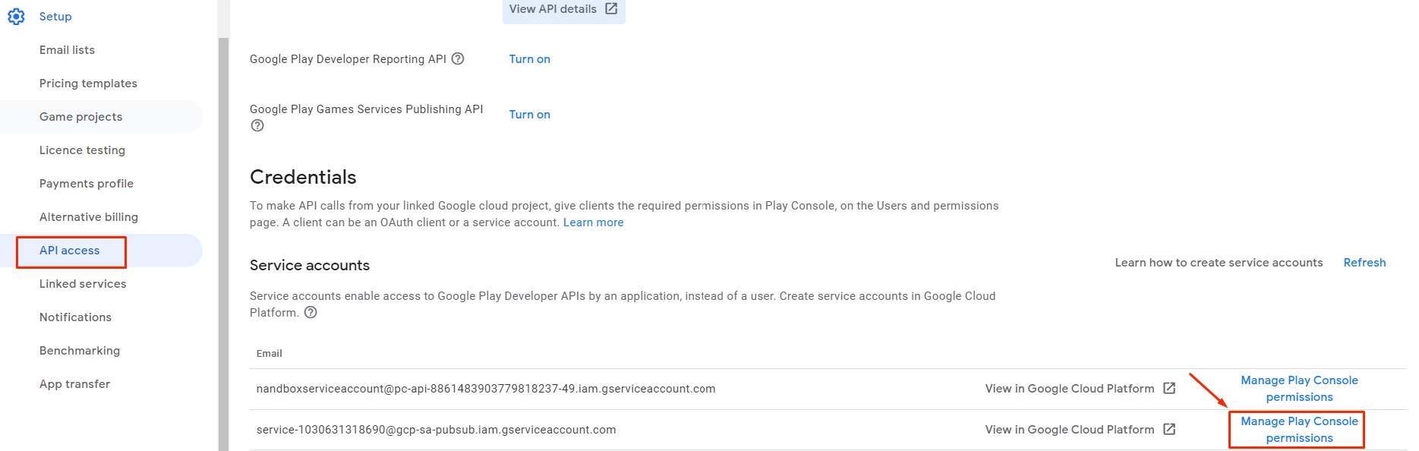Image resolution: width=1419 pixels, height=451 pixels.
Task: Navigate to Payments profile
Action: click(x=87, y=184)
